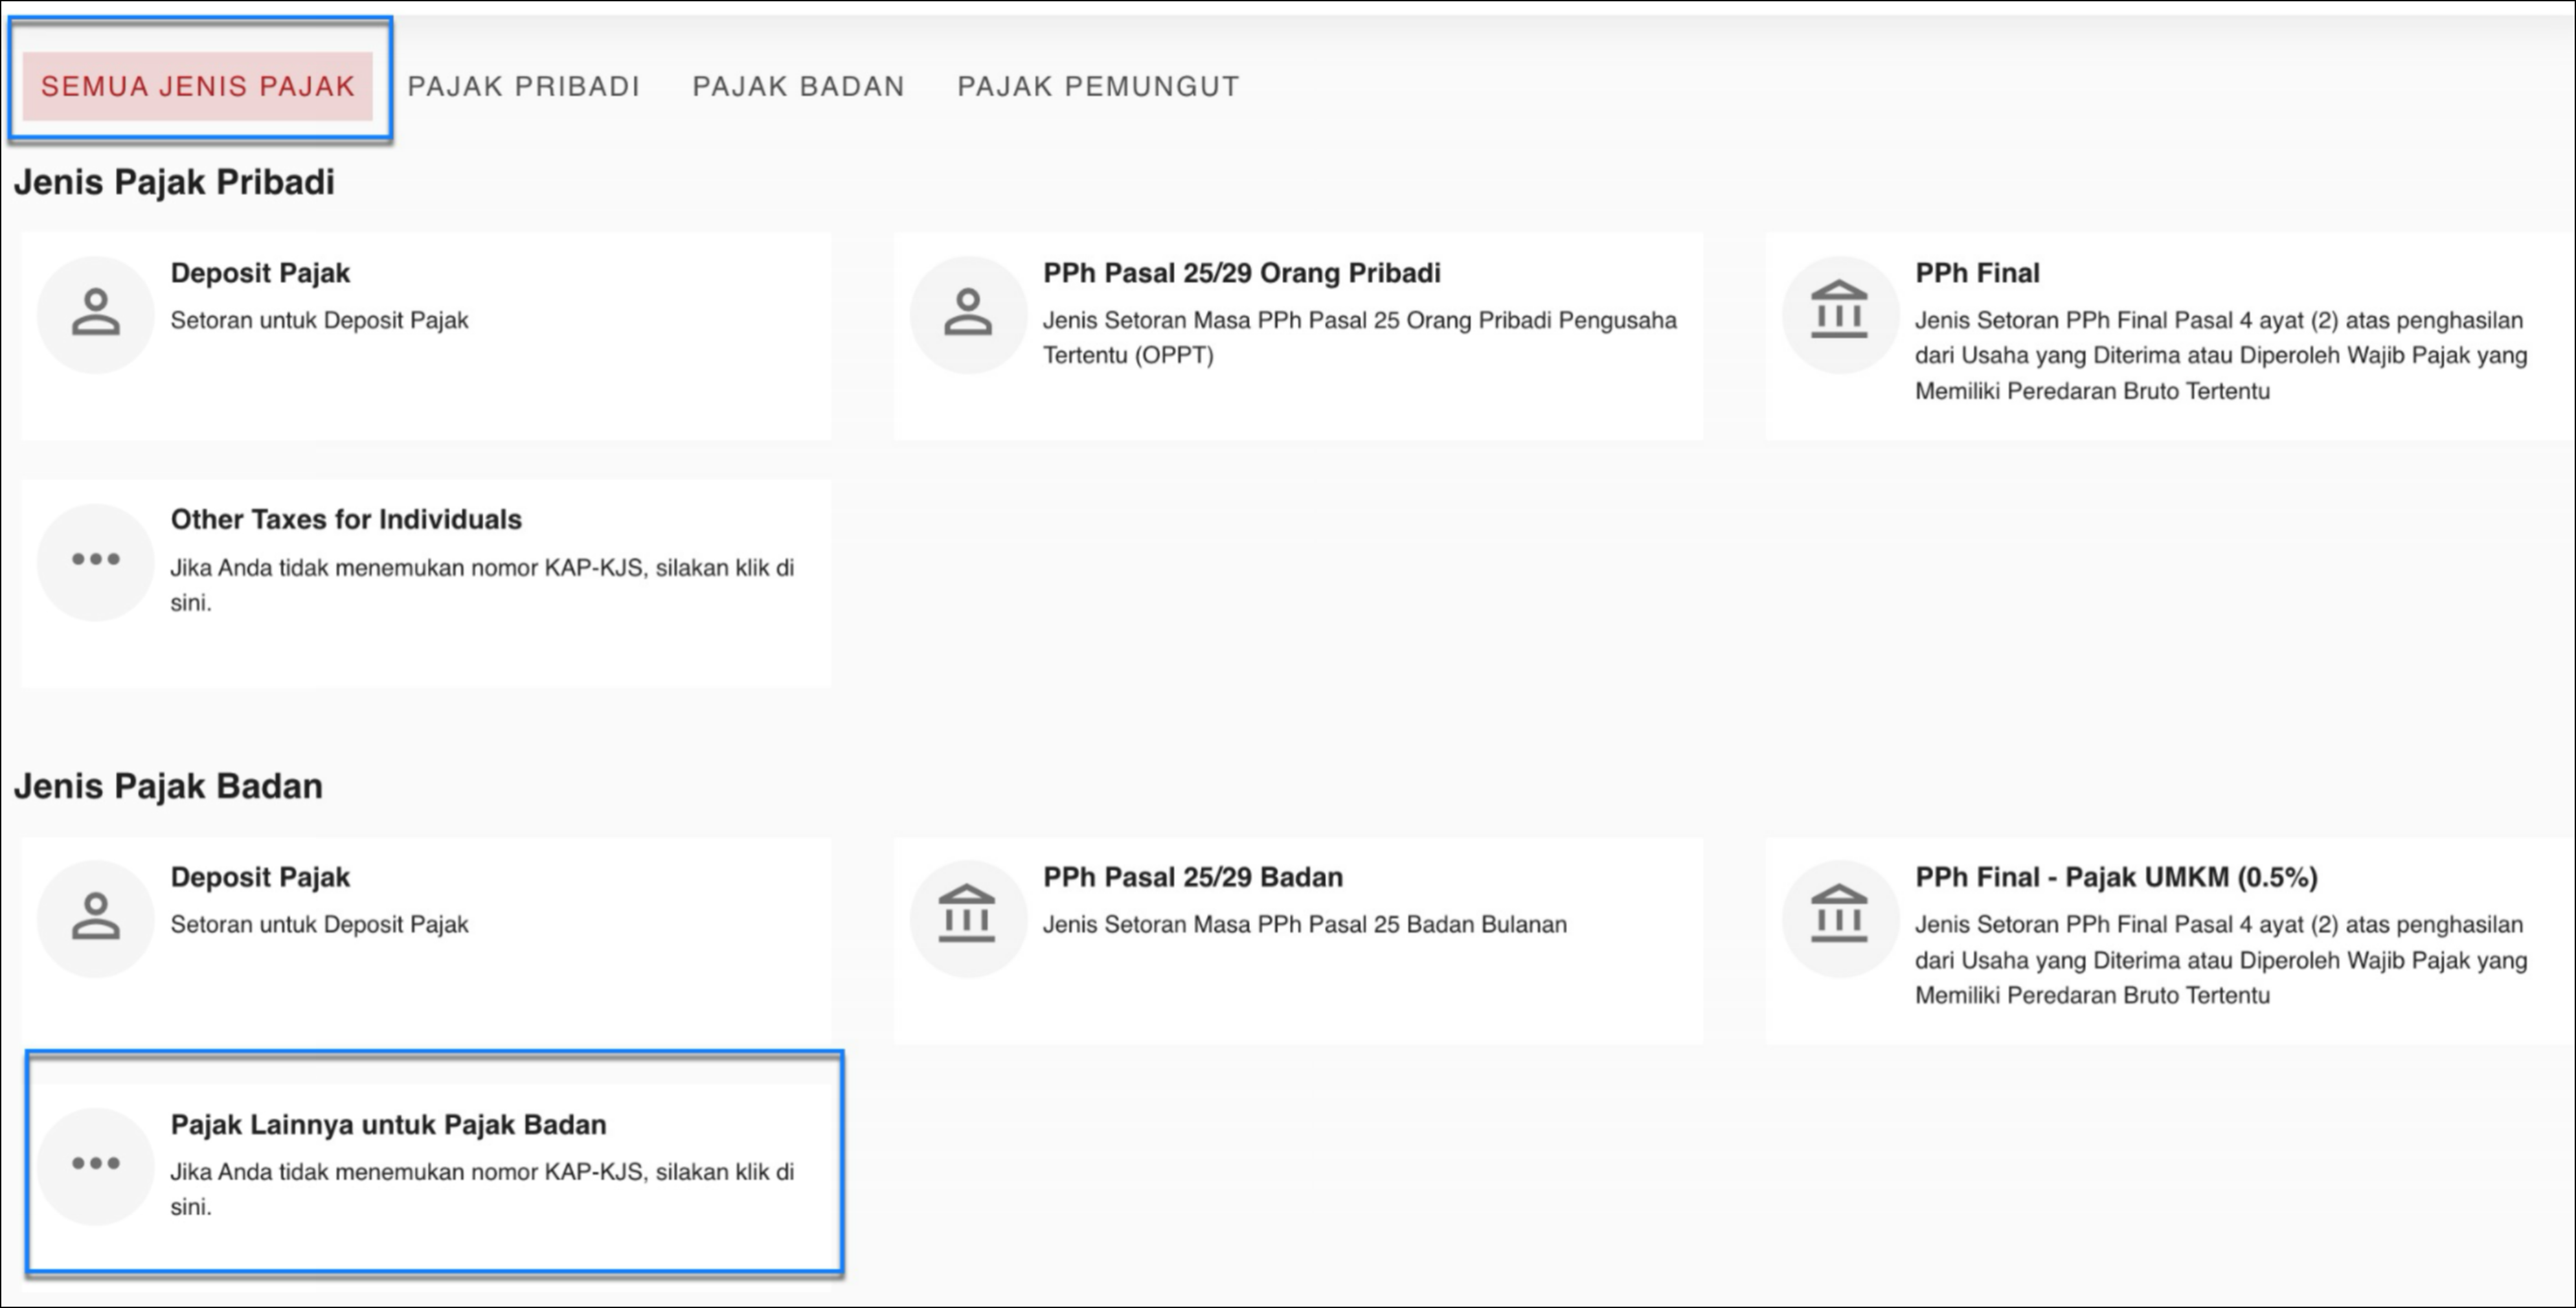Click KAP-KJS description in Pajak Lainnya untuk Pajak Badan
Screen dimensions: 2576x1308
482,1189
